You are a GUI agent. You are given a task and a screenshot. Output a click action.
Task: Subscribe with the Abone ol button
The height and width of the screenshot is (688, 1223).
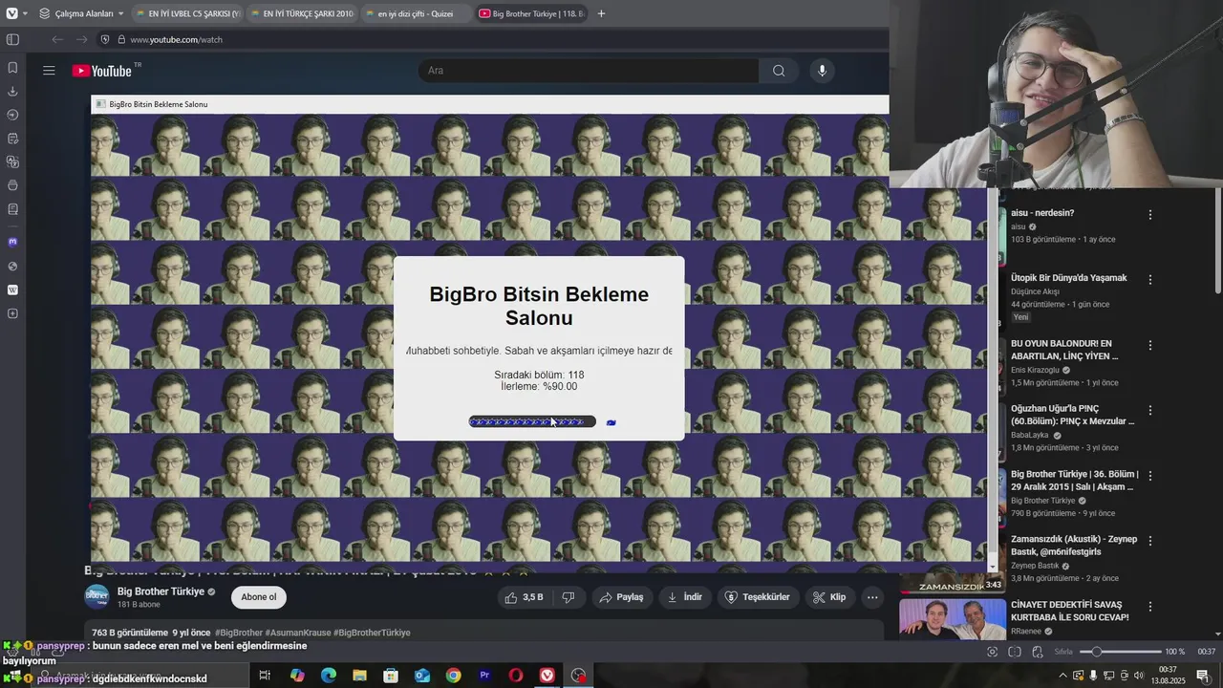(x=258, y=597)
